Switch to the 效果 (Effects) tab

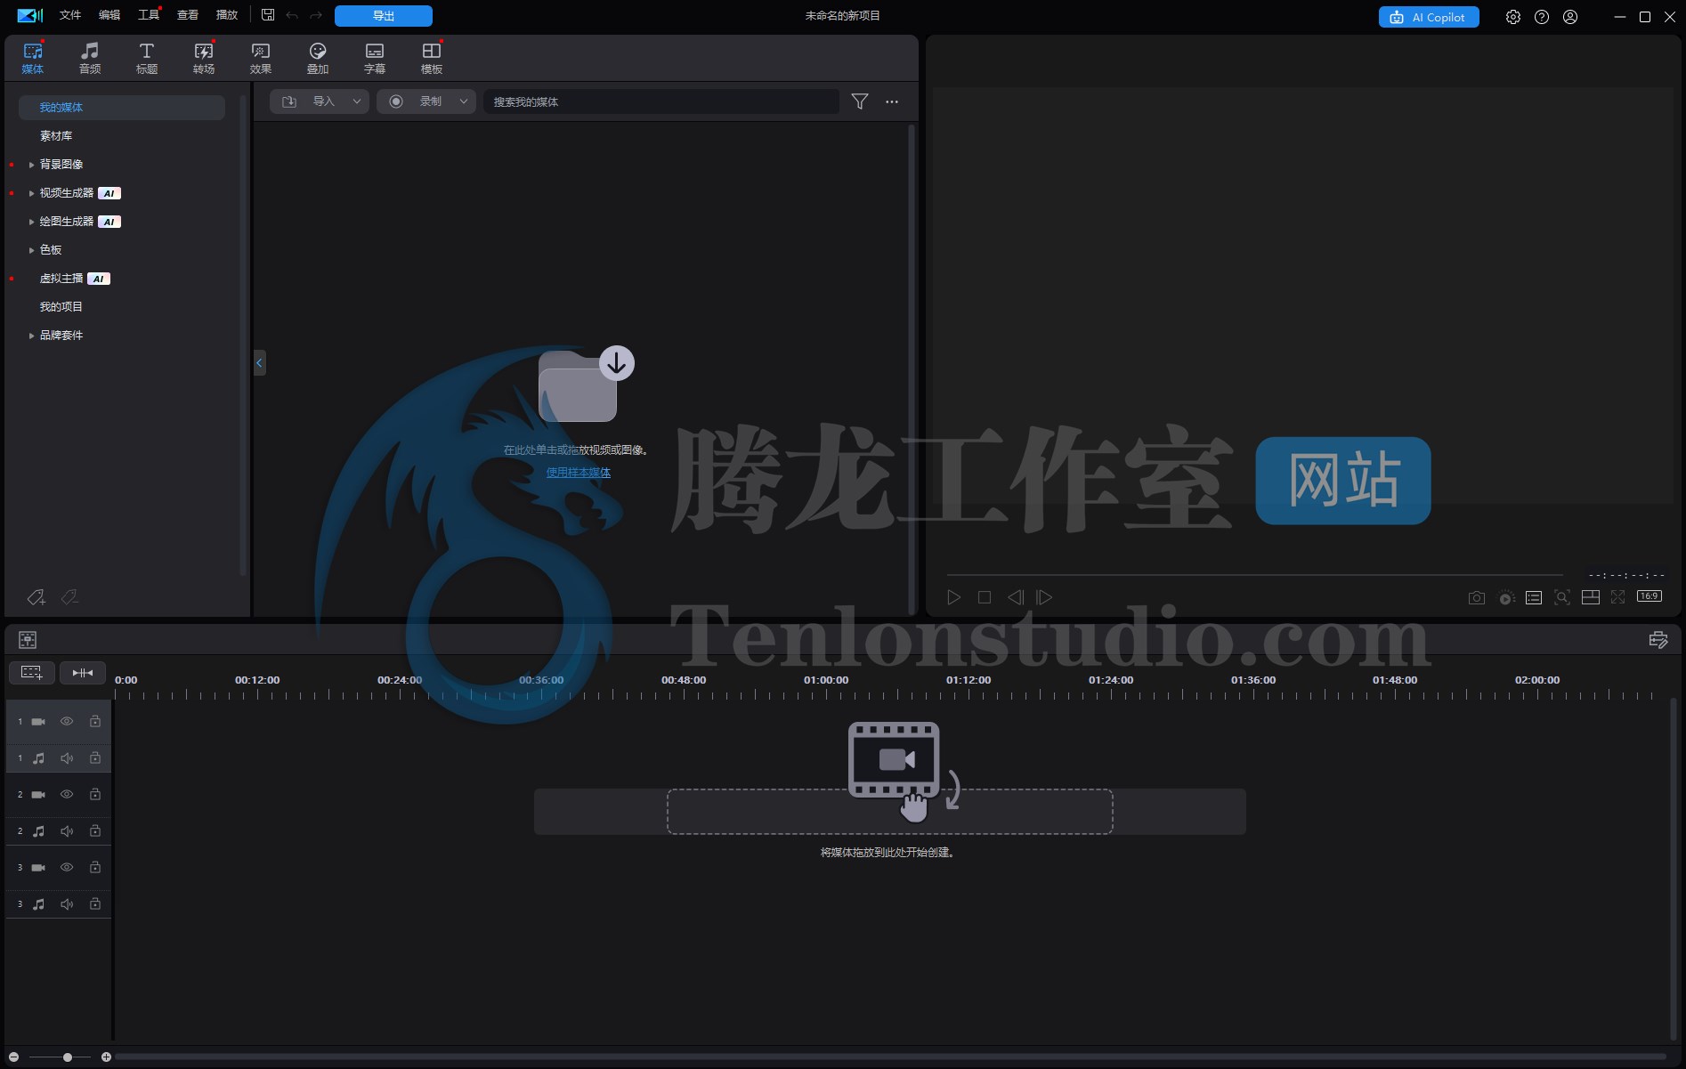pyautogui.click(x=261, y=58)
